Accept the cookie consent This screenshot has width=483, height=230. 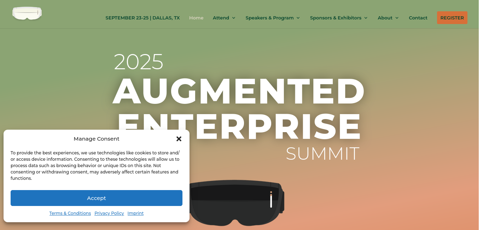point(97,198)
